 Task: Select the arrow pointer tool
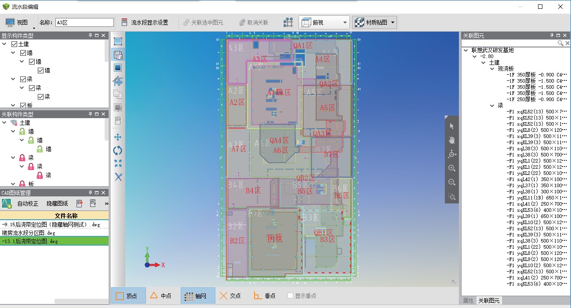point(451,126)
